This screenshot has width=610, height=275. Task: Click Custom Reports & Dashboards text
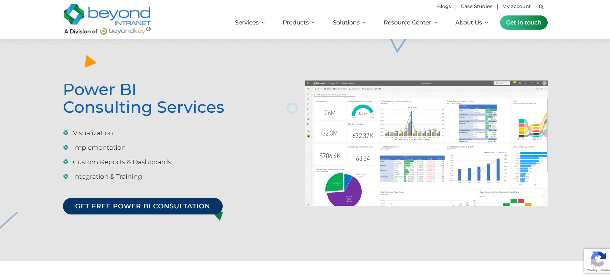pos(122,162)
